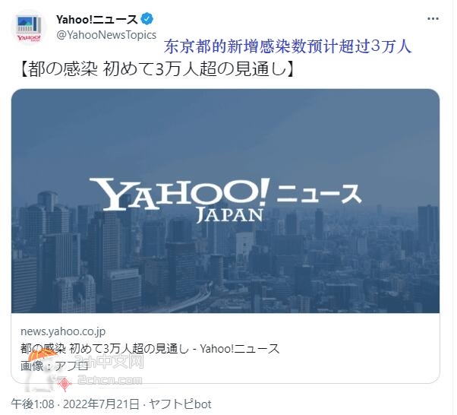
Task: Click the blue verified checkmark badge
Action: pyautogui.click(x=147, y=19)
